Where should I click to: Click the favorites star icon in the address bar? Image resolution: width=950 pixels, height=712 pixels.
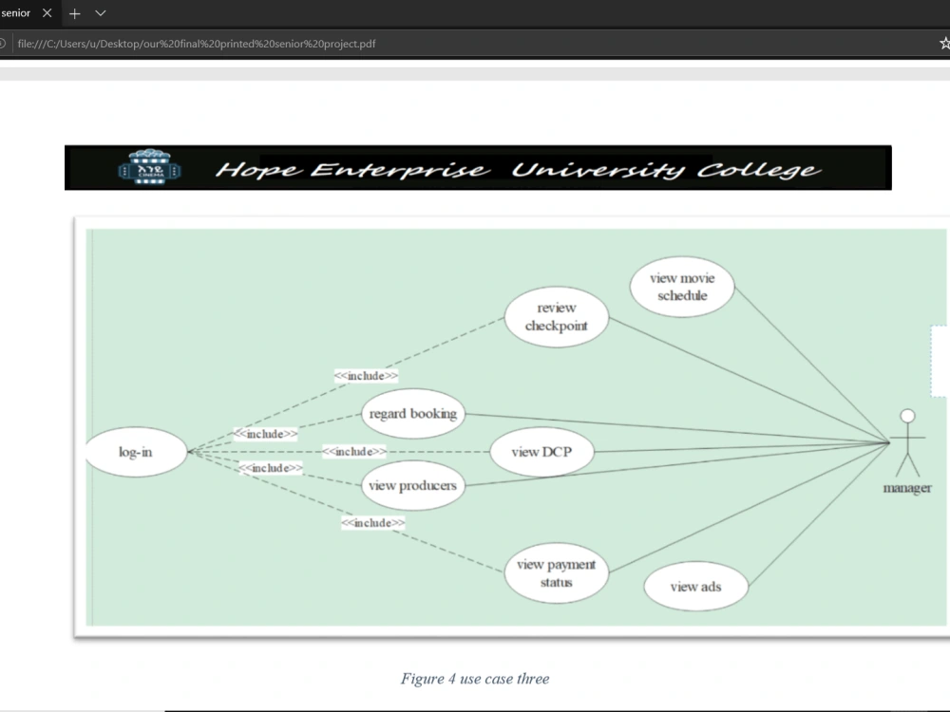944,44
